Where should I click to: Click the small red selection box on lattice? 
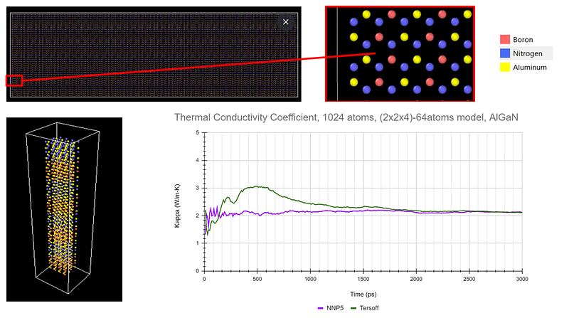(x=14, y=80)
